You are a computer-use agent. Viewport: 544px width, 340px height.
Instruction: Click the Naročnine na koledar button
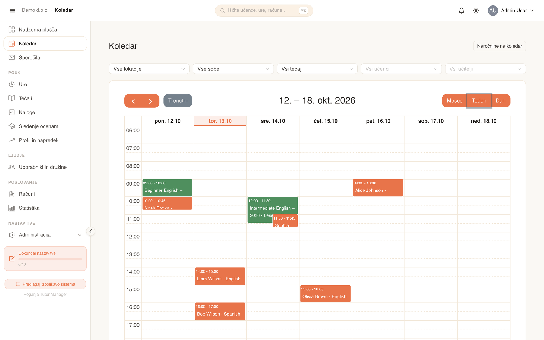(x=499, y=46)
